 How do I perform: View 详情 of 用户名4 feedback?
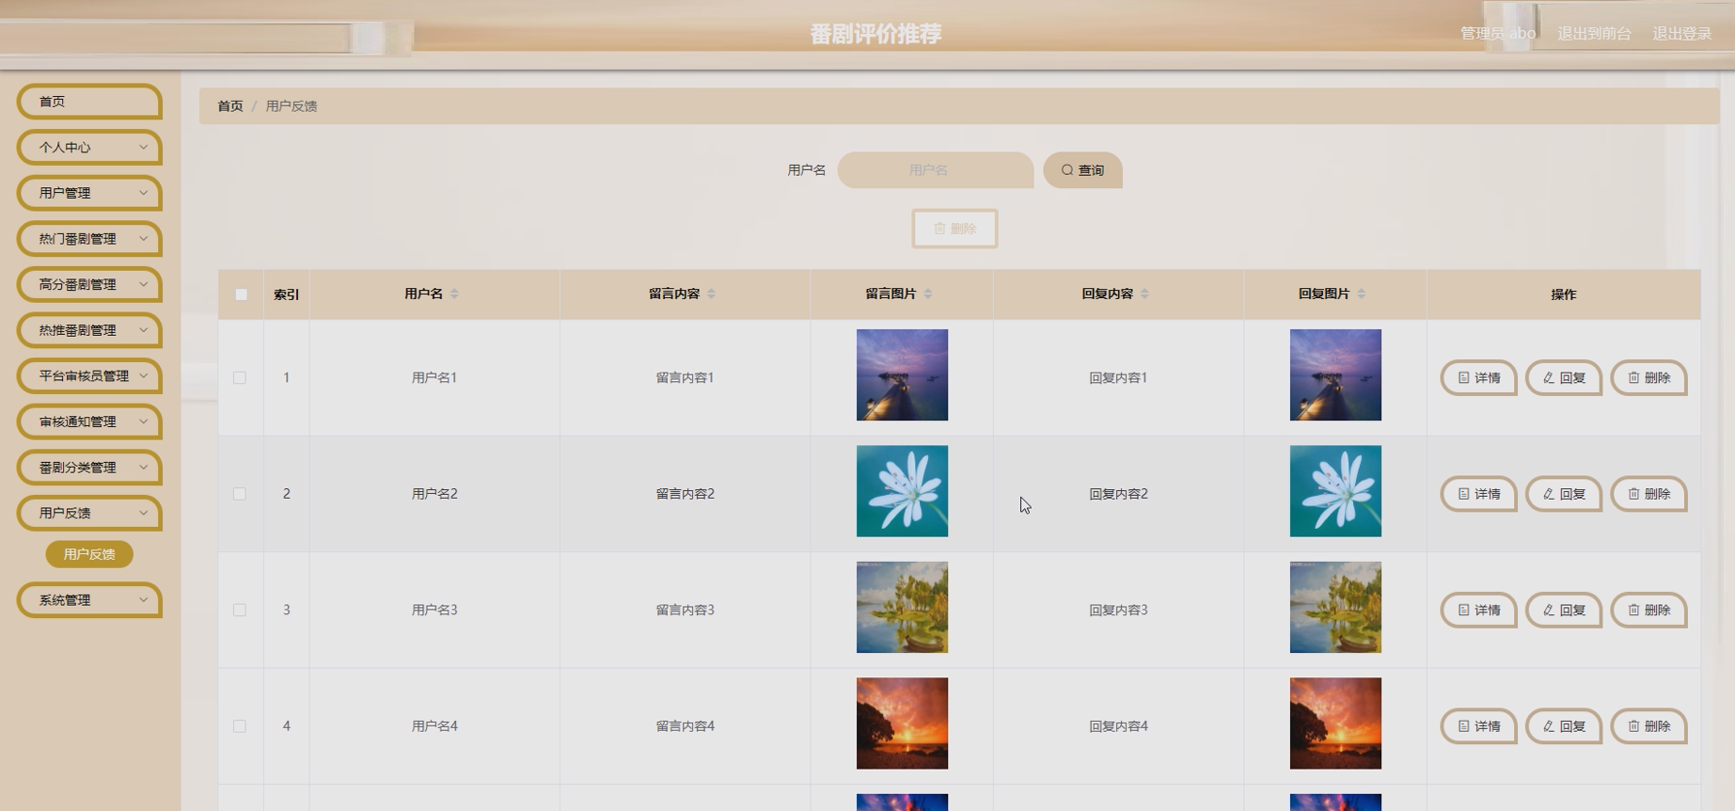pyautogui.click(x=1478, y=726)
